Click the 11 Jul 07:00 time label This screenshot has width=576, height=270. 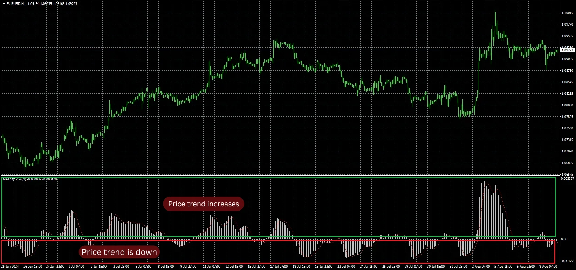[x=212, y=267]
